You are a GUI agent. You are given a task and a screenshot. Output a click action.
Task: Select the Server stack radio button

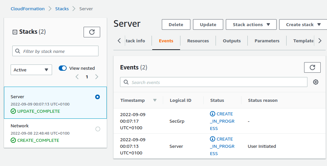98,97
